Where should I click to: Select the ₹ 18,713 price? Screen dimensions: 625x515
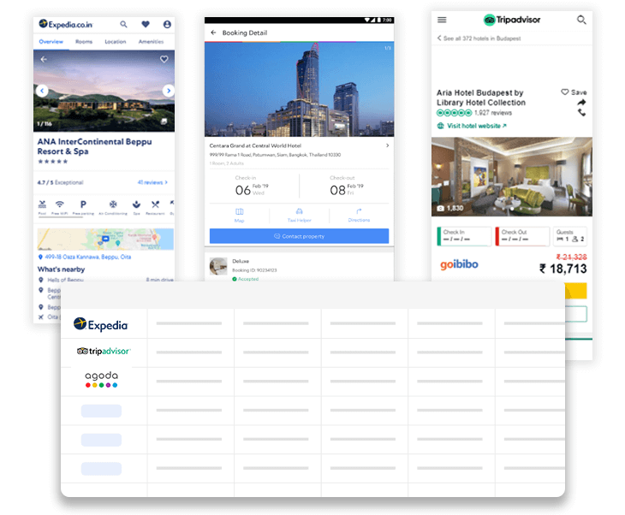pyautogui.click(x=562, y=269)
